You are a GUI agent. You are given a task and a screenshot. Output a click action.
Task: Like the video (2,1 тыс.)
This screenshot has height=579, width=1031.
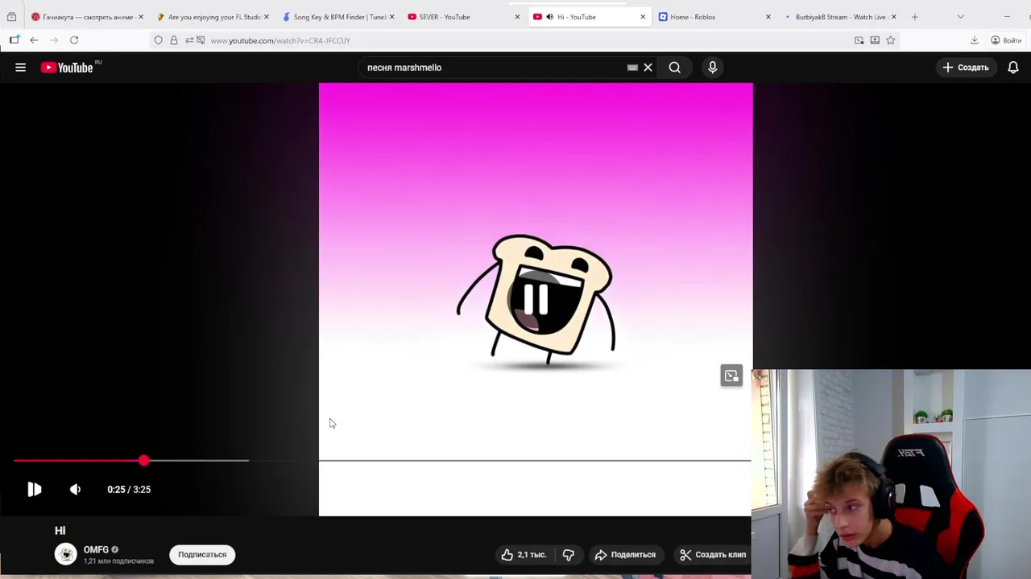pos(524,554)
